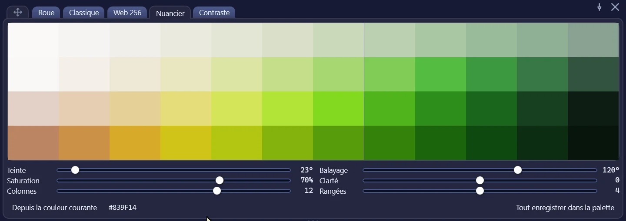Click the Teinte label
The image size is (626, 221).
[17, 170]
